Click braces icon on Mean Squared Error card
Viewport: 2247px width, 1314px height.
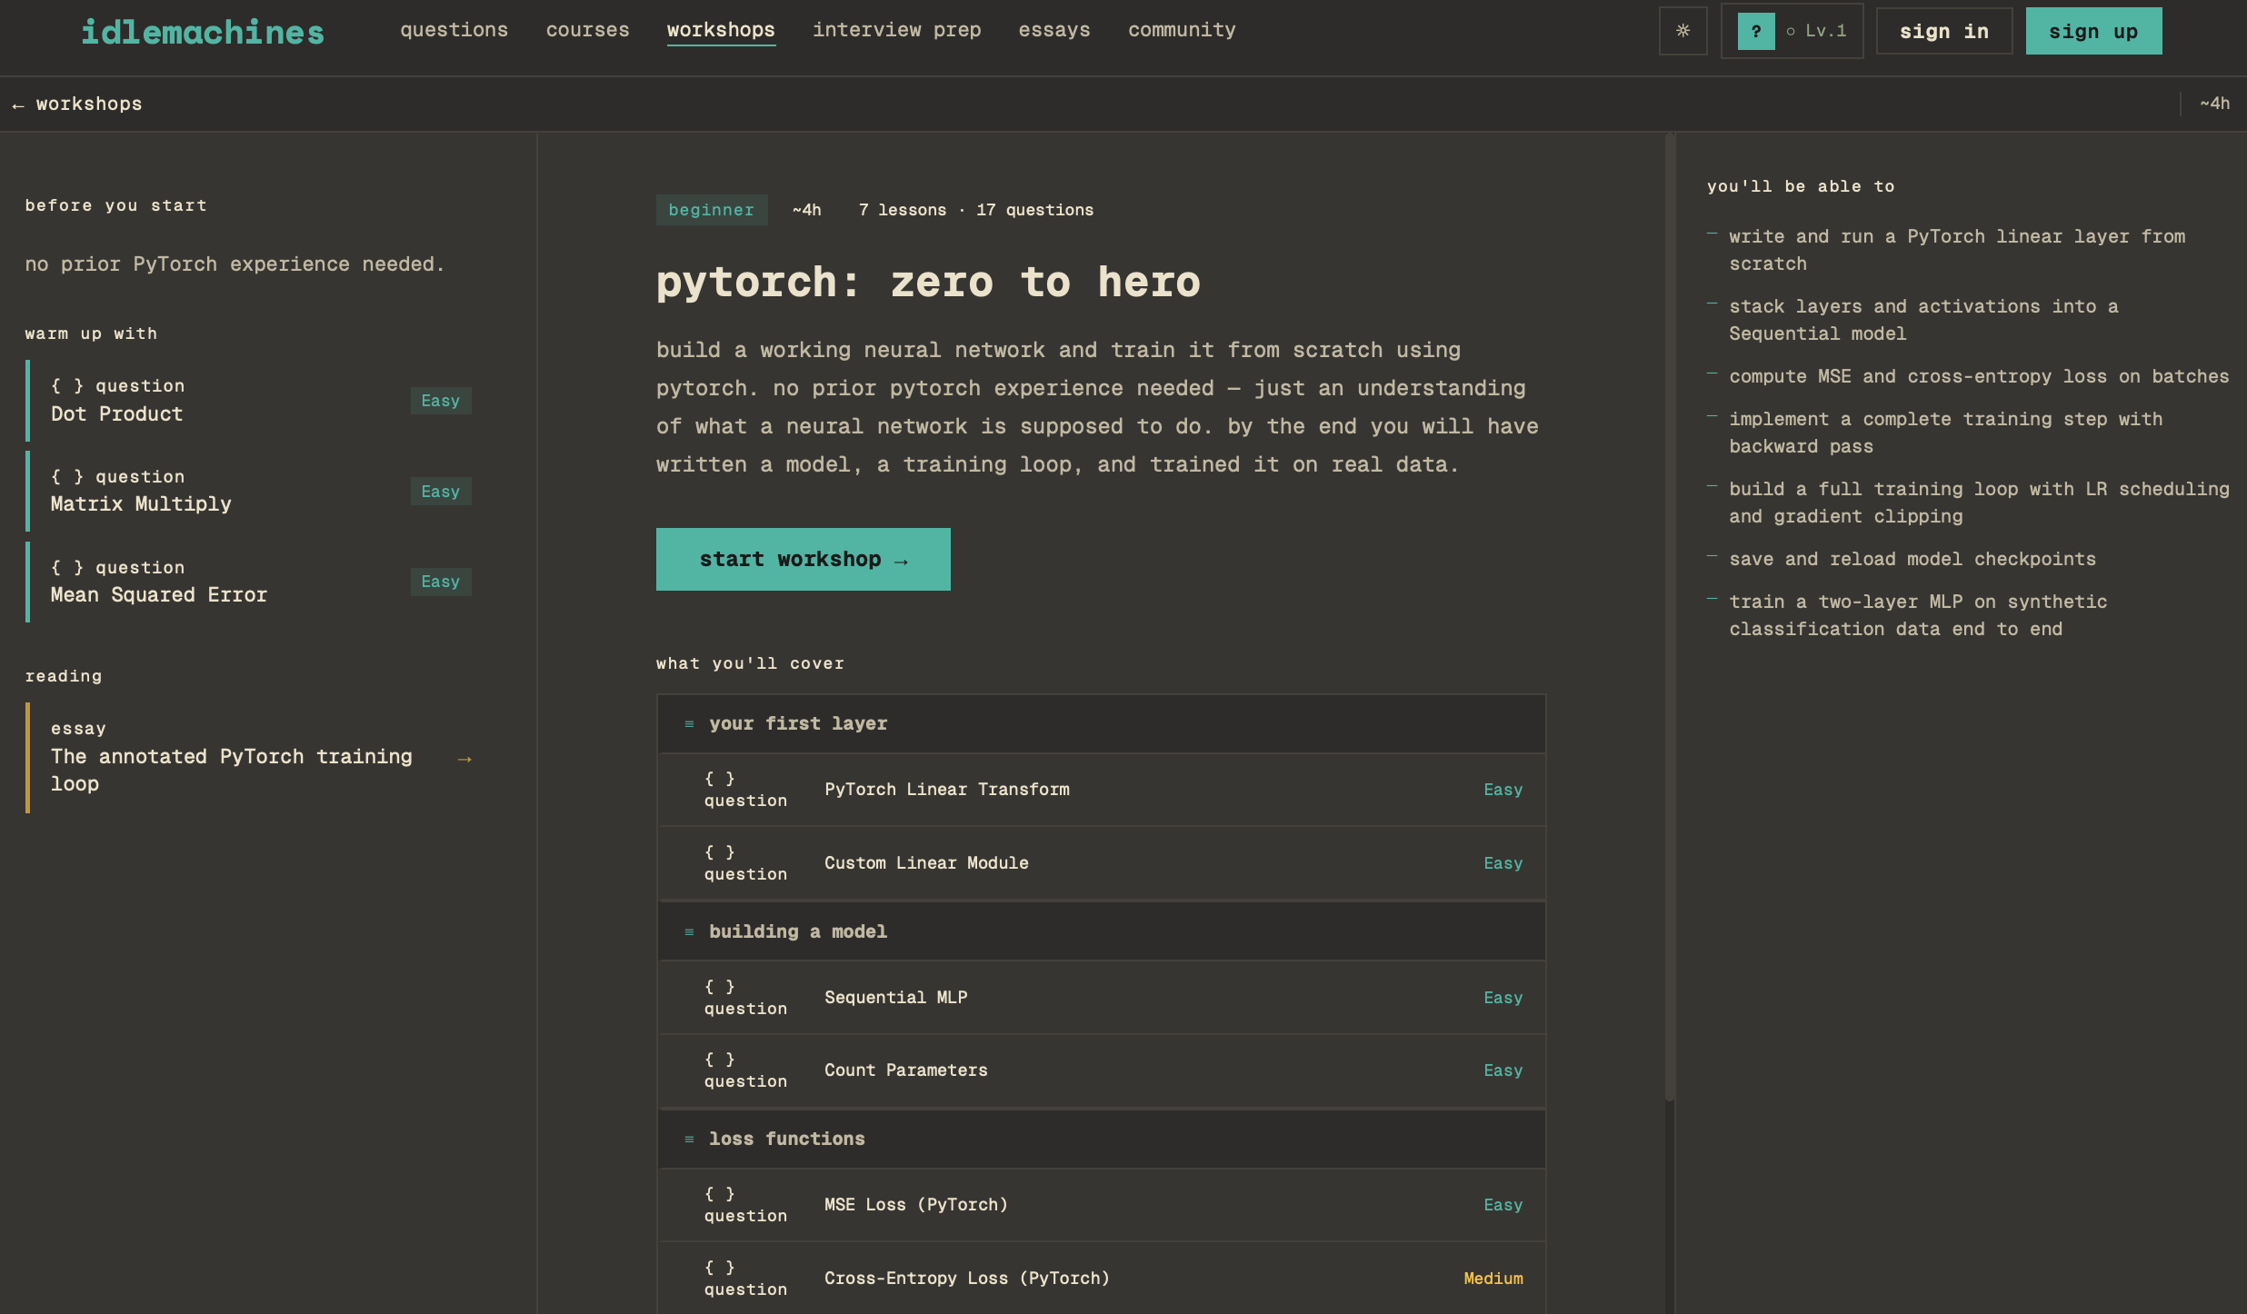click(x=67, y=568)
